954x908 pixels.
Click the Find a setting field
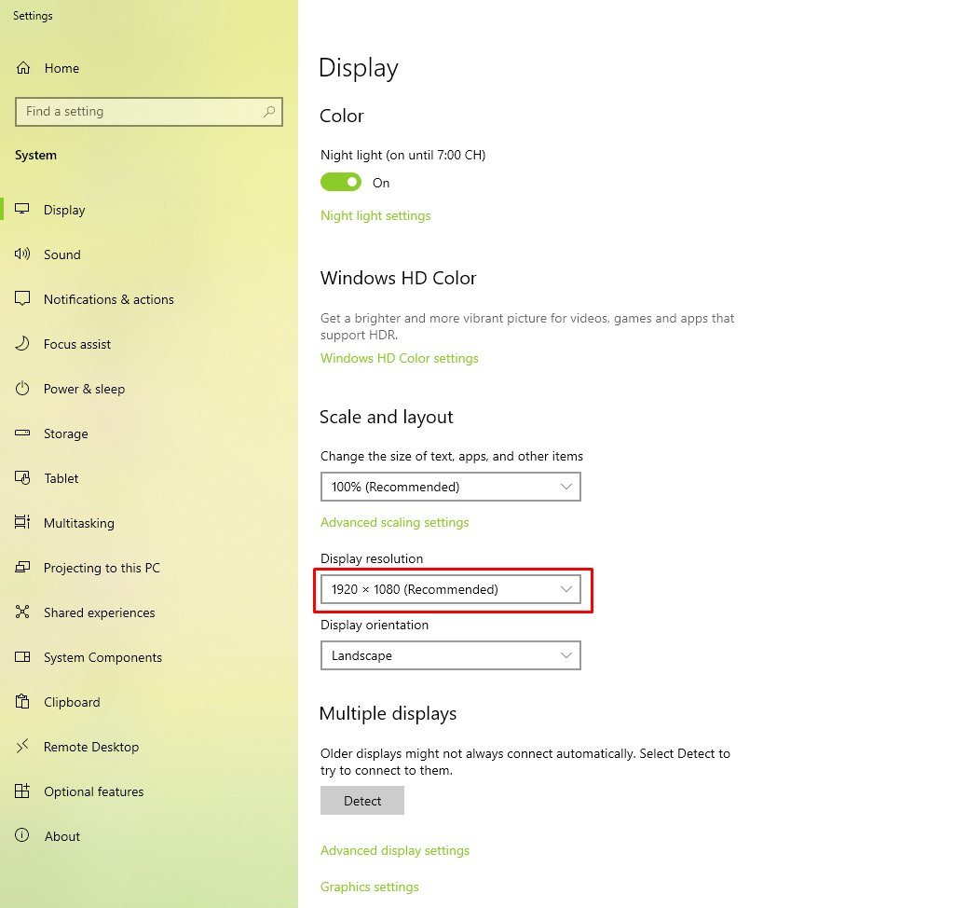click(x=140, y=112)
